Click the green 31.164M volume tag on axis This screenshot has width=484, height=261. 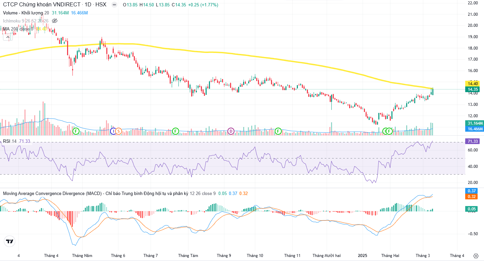point(475,123)
